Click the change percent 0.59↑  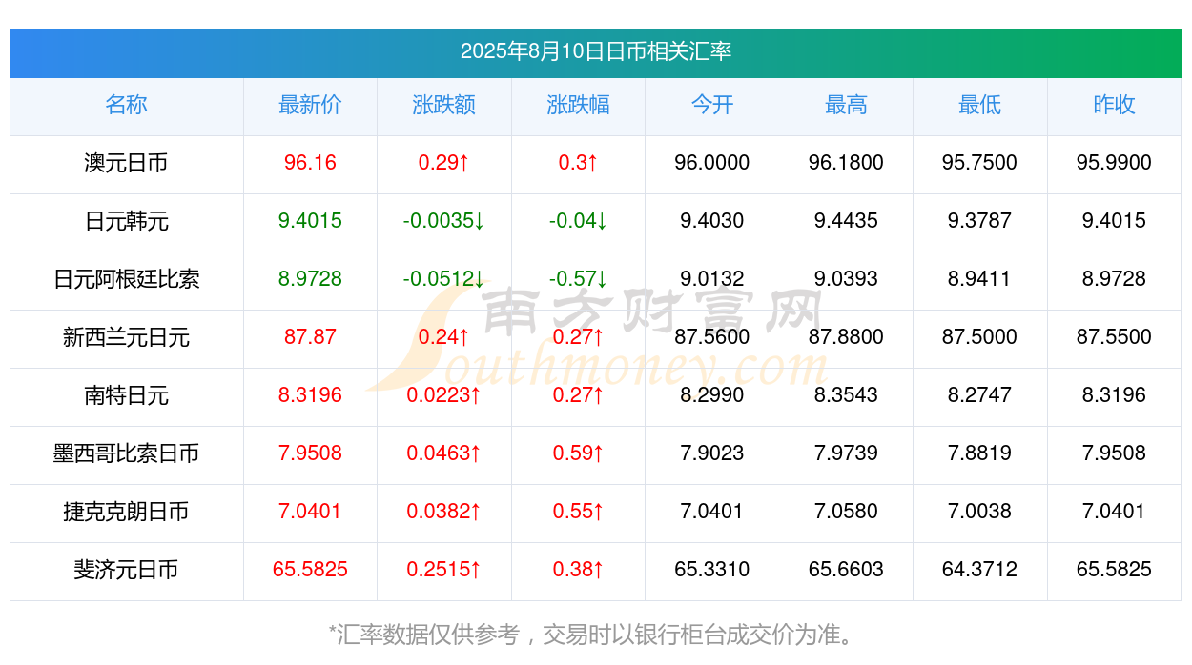point(578,453)
